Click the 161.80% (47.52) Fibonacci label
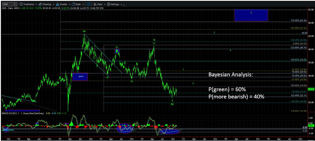Image resolution: width=315 pixels, height=141 pixels. [x=298, y=28]
